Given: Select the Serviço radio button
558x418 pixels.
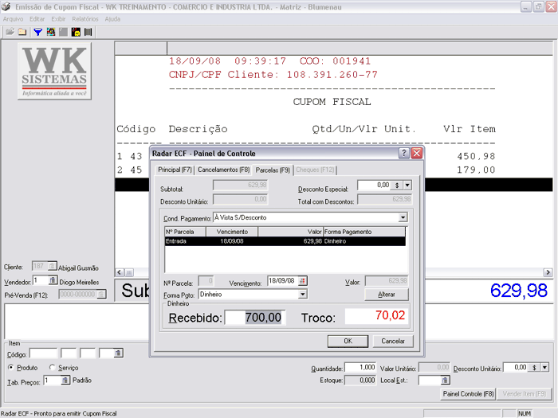Looking at the screenshot, I should coord(52,368).
